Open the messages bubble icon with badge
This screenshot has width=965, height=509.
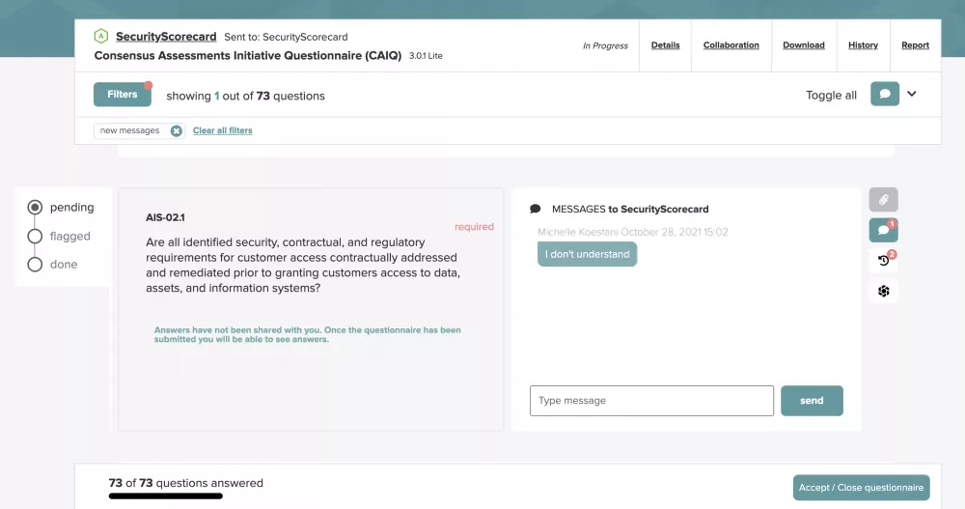pos(883,230)
